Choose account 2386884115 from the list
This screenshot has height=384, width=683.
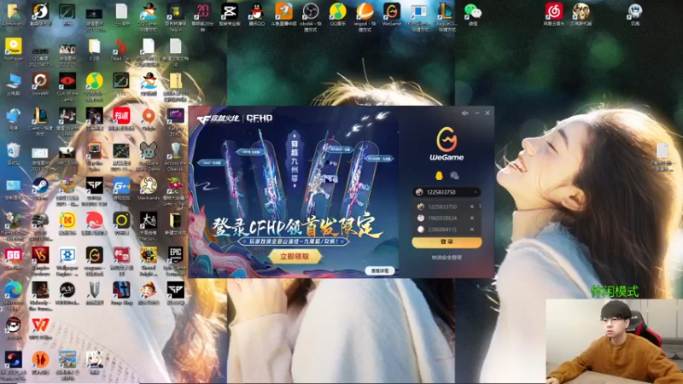[442, 230]
